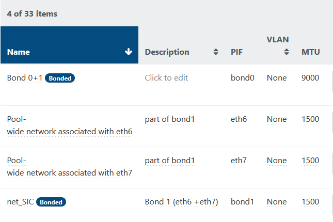Edit description 'Bond 1 (eth6 +eth7)'
Image resolution: width=333 pixels, height=222 pixels.
click(181, 202)
